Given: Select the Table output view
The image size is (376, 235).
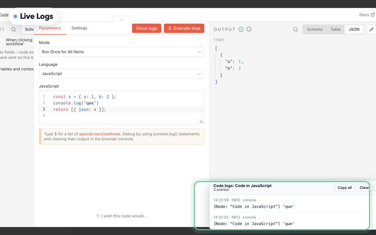Looking at the screenshot, I should click(x=335, y=29).
